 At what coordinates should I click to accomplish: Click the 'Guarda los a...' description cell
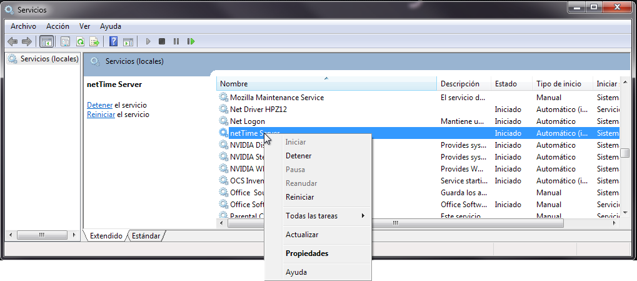click(464, 193)
